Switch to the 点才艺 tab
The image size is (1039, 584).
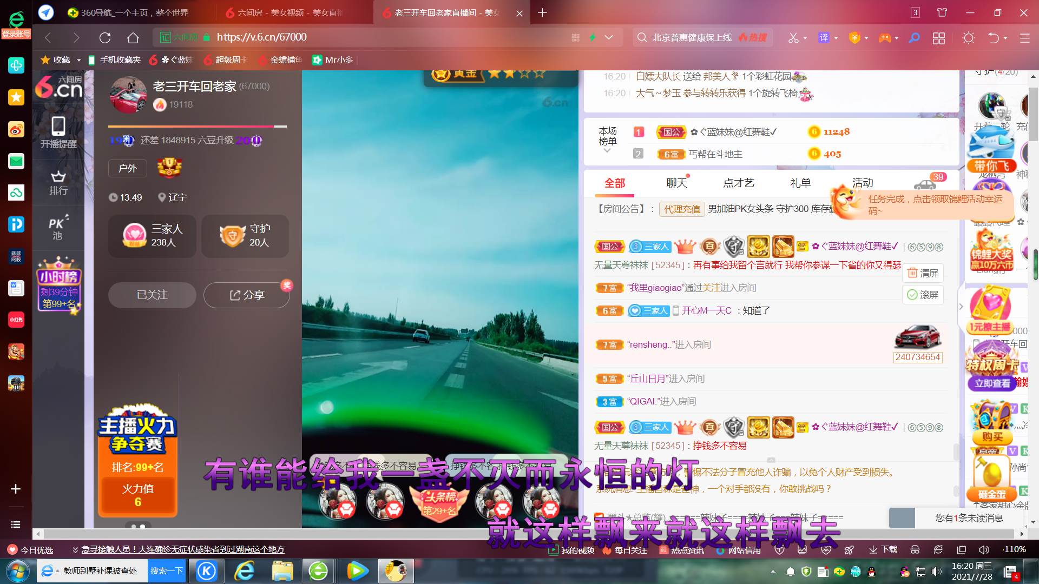[x=739, y=183]
